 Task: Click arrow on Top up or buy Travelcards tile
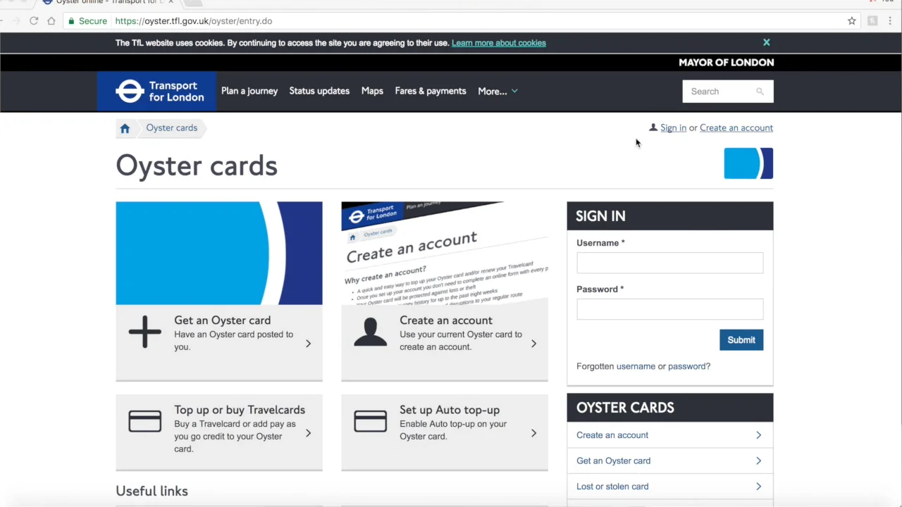coord(308,433)
